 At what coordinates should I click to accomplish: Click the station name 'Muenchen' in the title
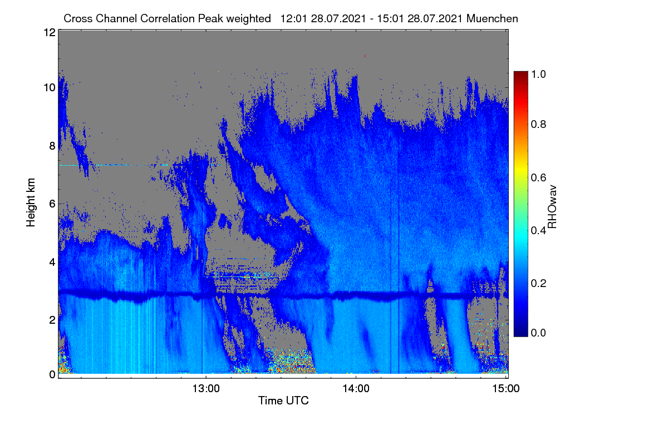[x=493, y=18]
